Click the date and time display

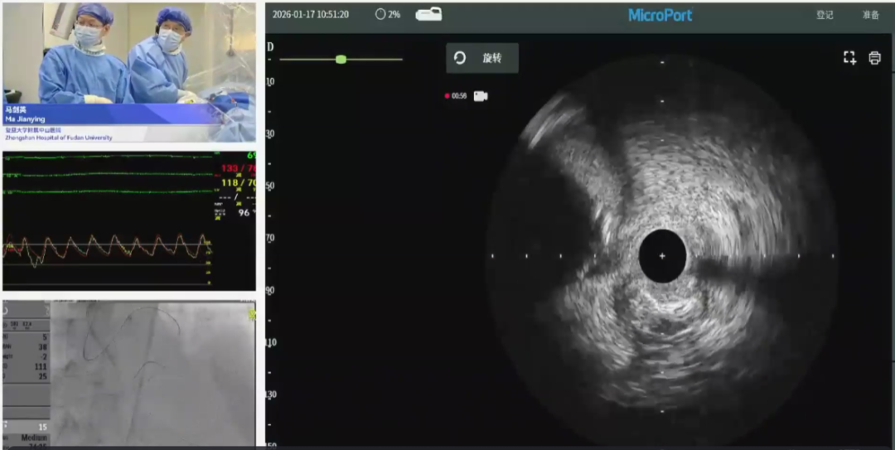(311, 14)
